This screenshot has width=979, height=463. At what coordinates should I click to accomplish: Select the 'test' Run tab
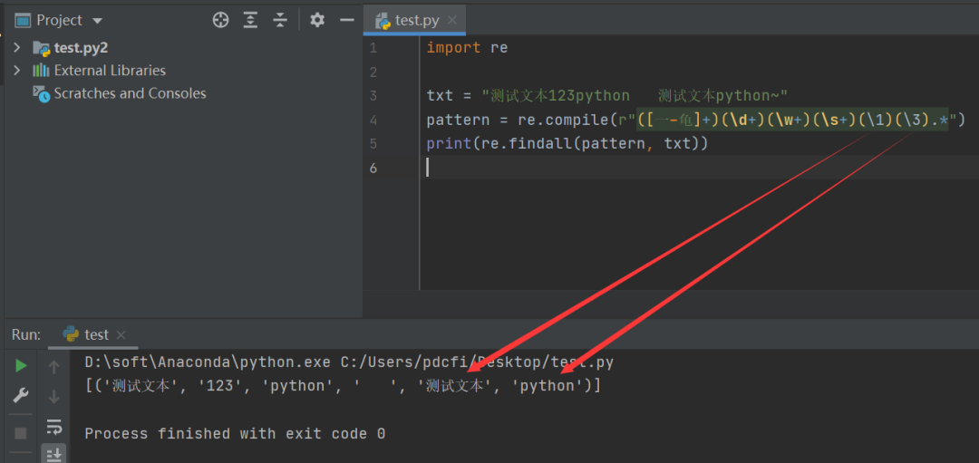coord(95,334)
